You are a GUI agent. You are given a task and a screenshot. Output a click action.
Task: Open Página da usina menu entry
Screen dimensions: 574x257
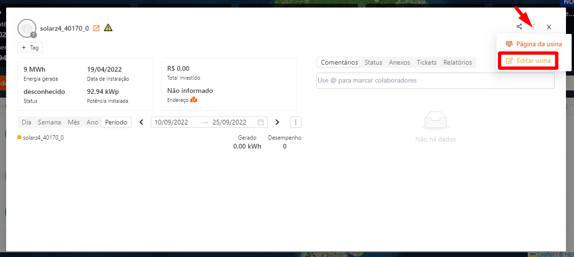pos(534,44)
